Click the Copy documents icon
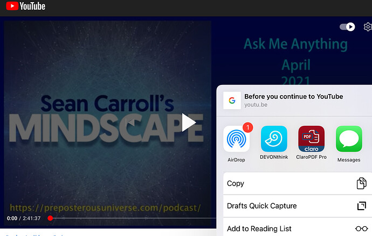372x236 pixels. 362,183
